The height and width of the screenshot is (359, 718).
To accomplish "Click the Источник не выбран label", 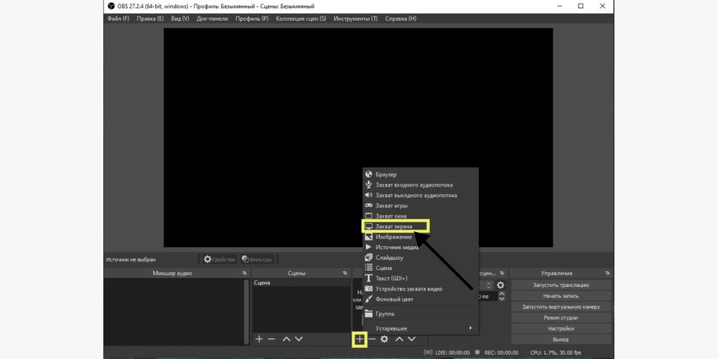I will (x=131, y=260).
